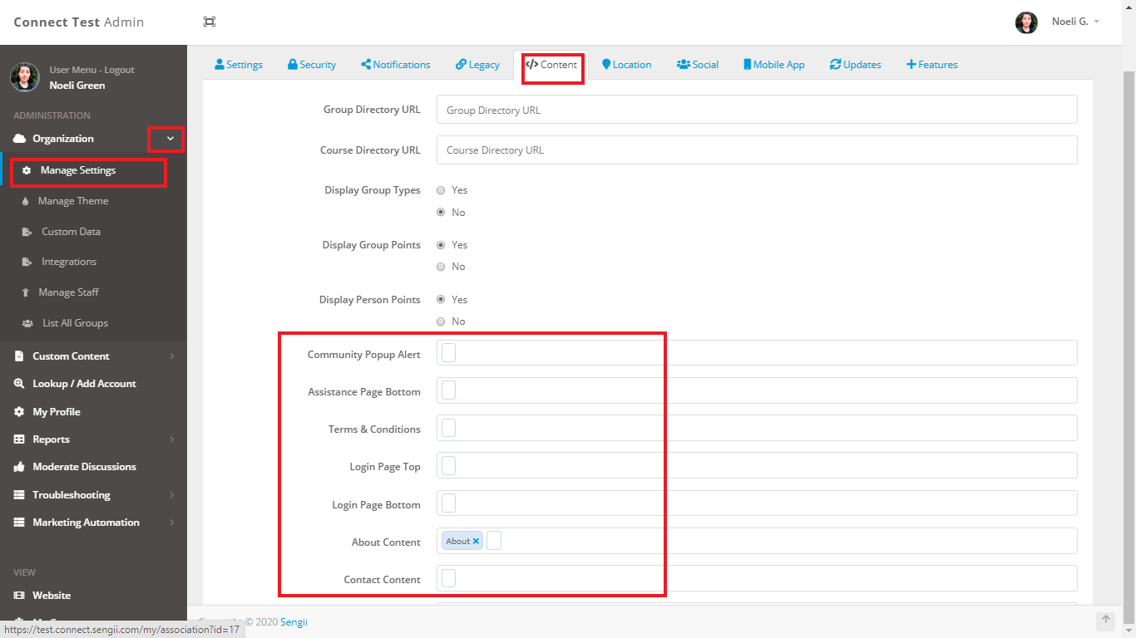Open Community Popup Alert select box
Screen dimensions: 1136x638
pyautogui.click(x=757, y=353)
